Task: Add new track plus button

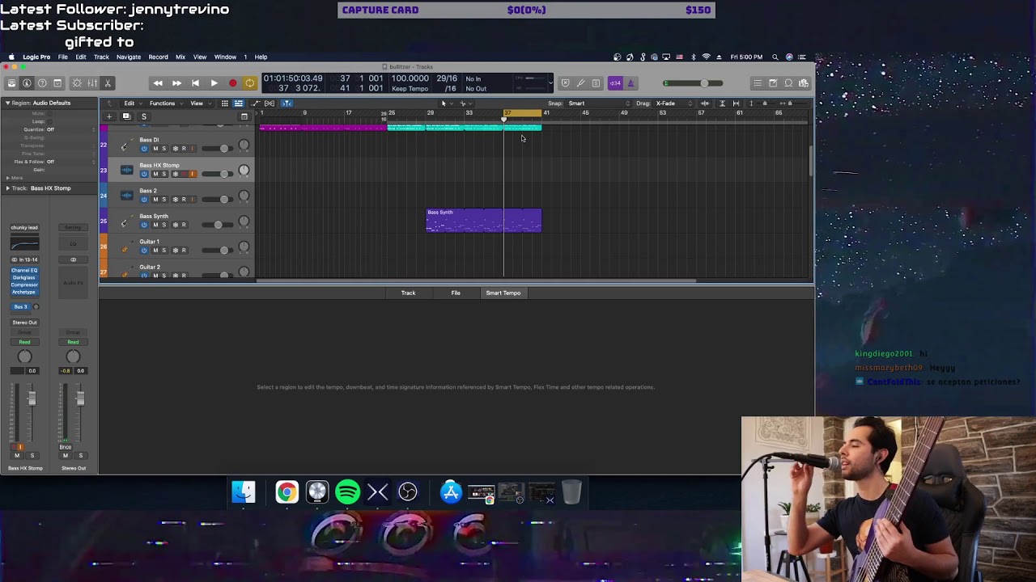Action: [x=108, y=116]
